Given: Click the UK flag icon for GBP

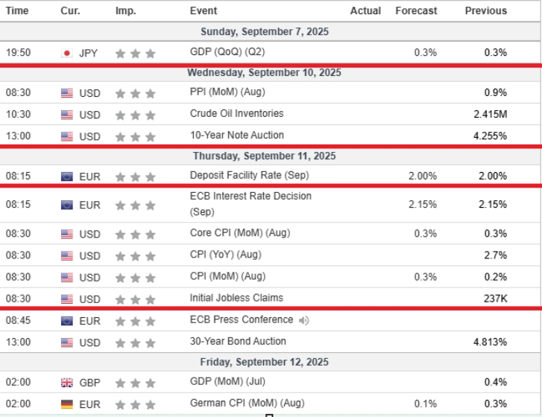Looking at the screenshot, I should coord(66,383).
